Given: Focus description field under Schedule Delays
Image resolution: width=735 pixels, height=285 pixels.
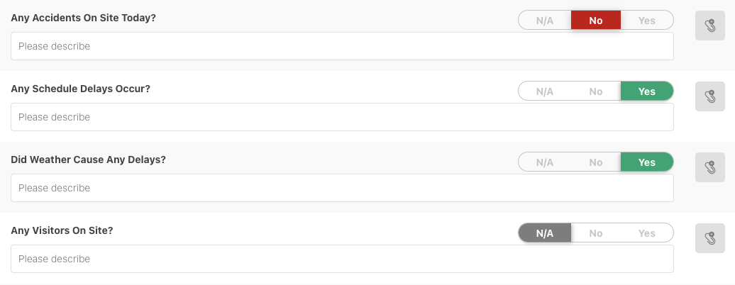Looking at the screenshot, I should [x=342, y=117].
